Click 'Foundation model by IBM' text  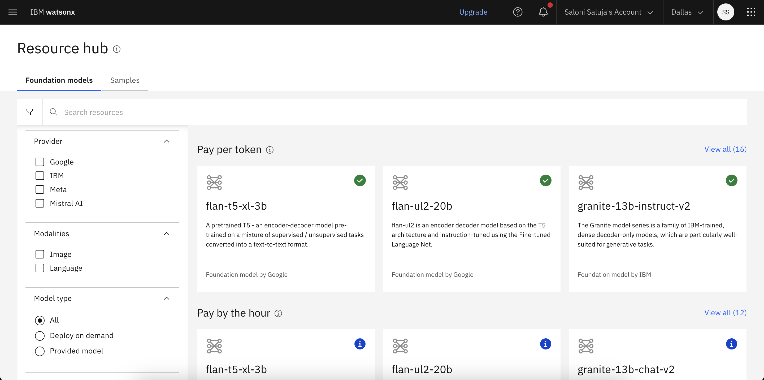pyautogui.click(x=614, y=275)
